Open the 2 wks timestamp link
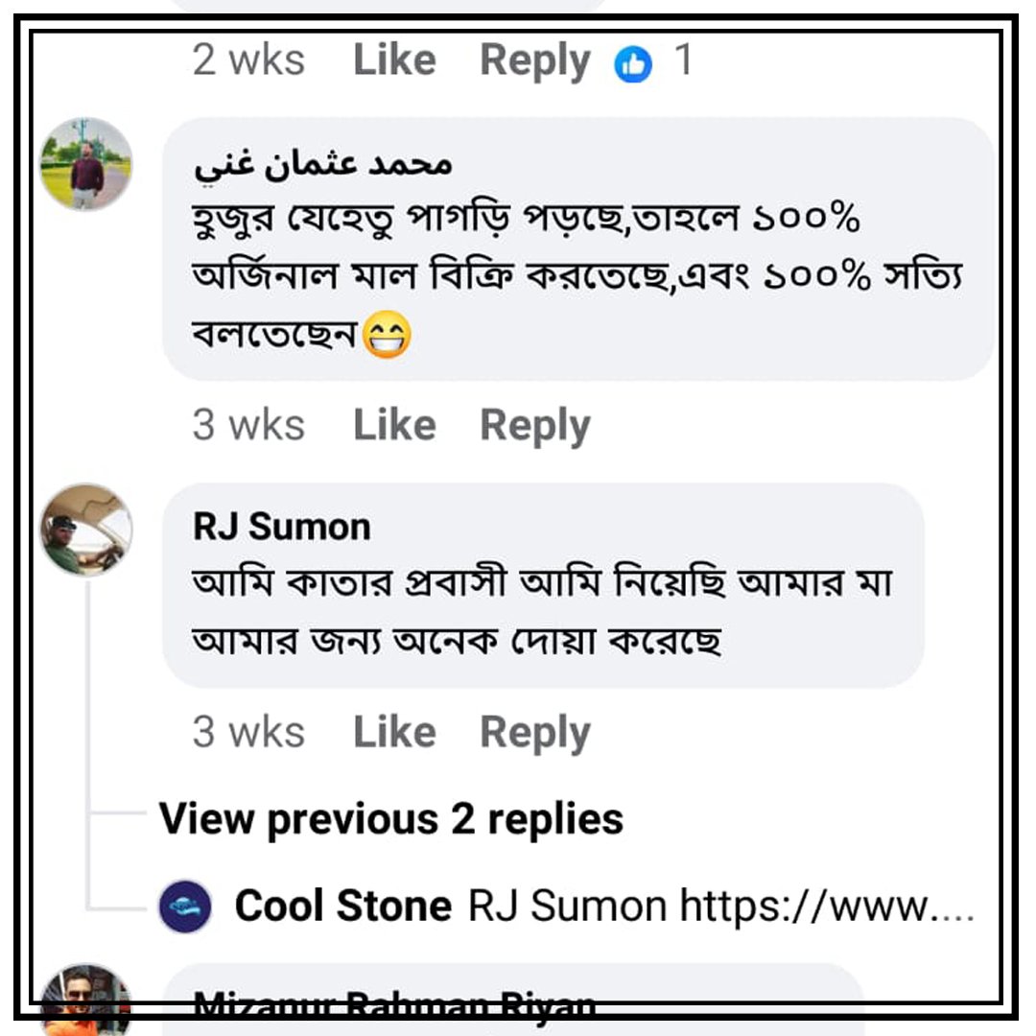Image resolution: width=1036 pixels, height=1036 pixels. point(248,59)
